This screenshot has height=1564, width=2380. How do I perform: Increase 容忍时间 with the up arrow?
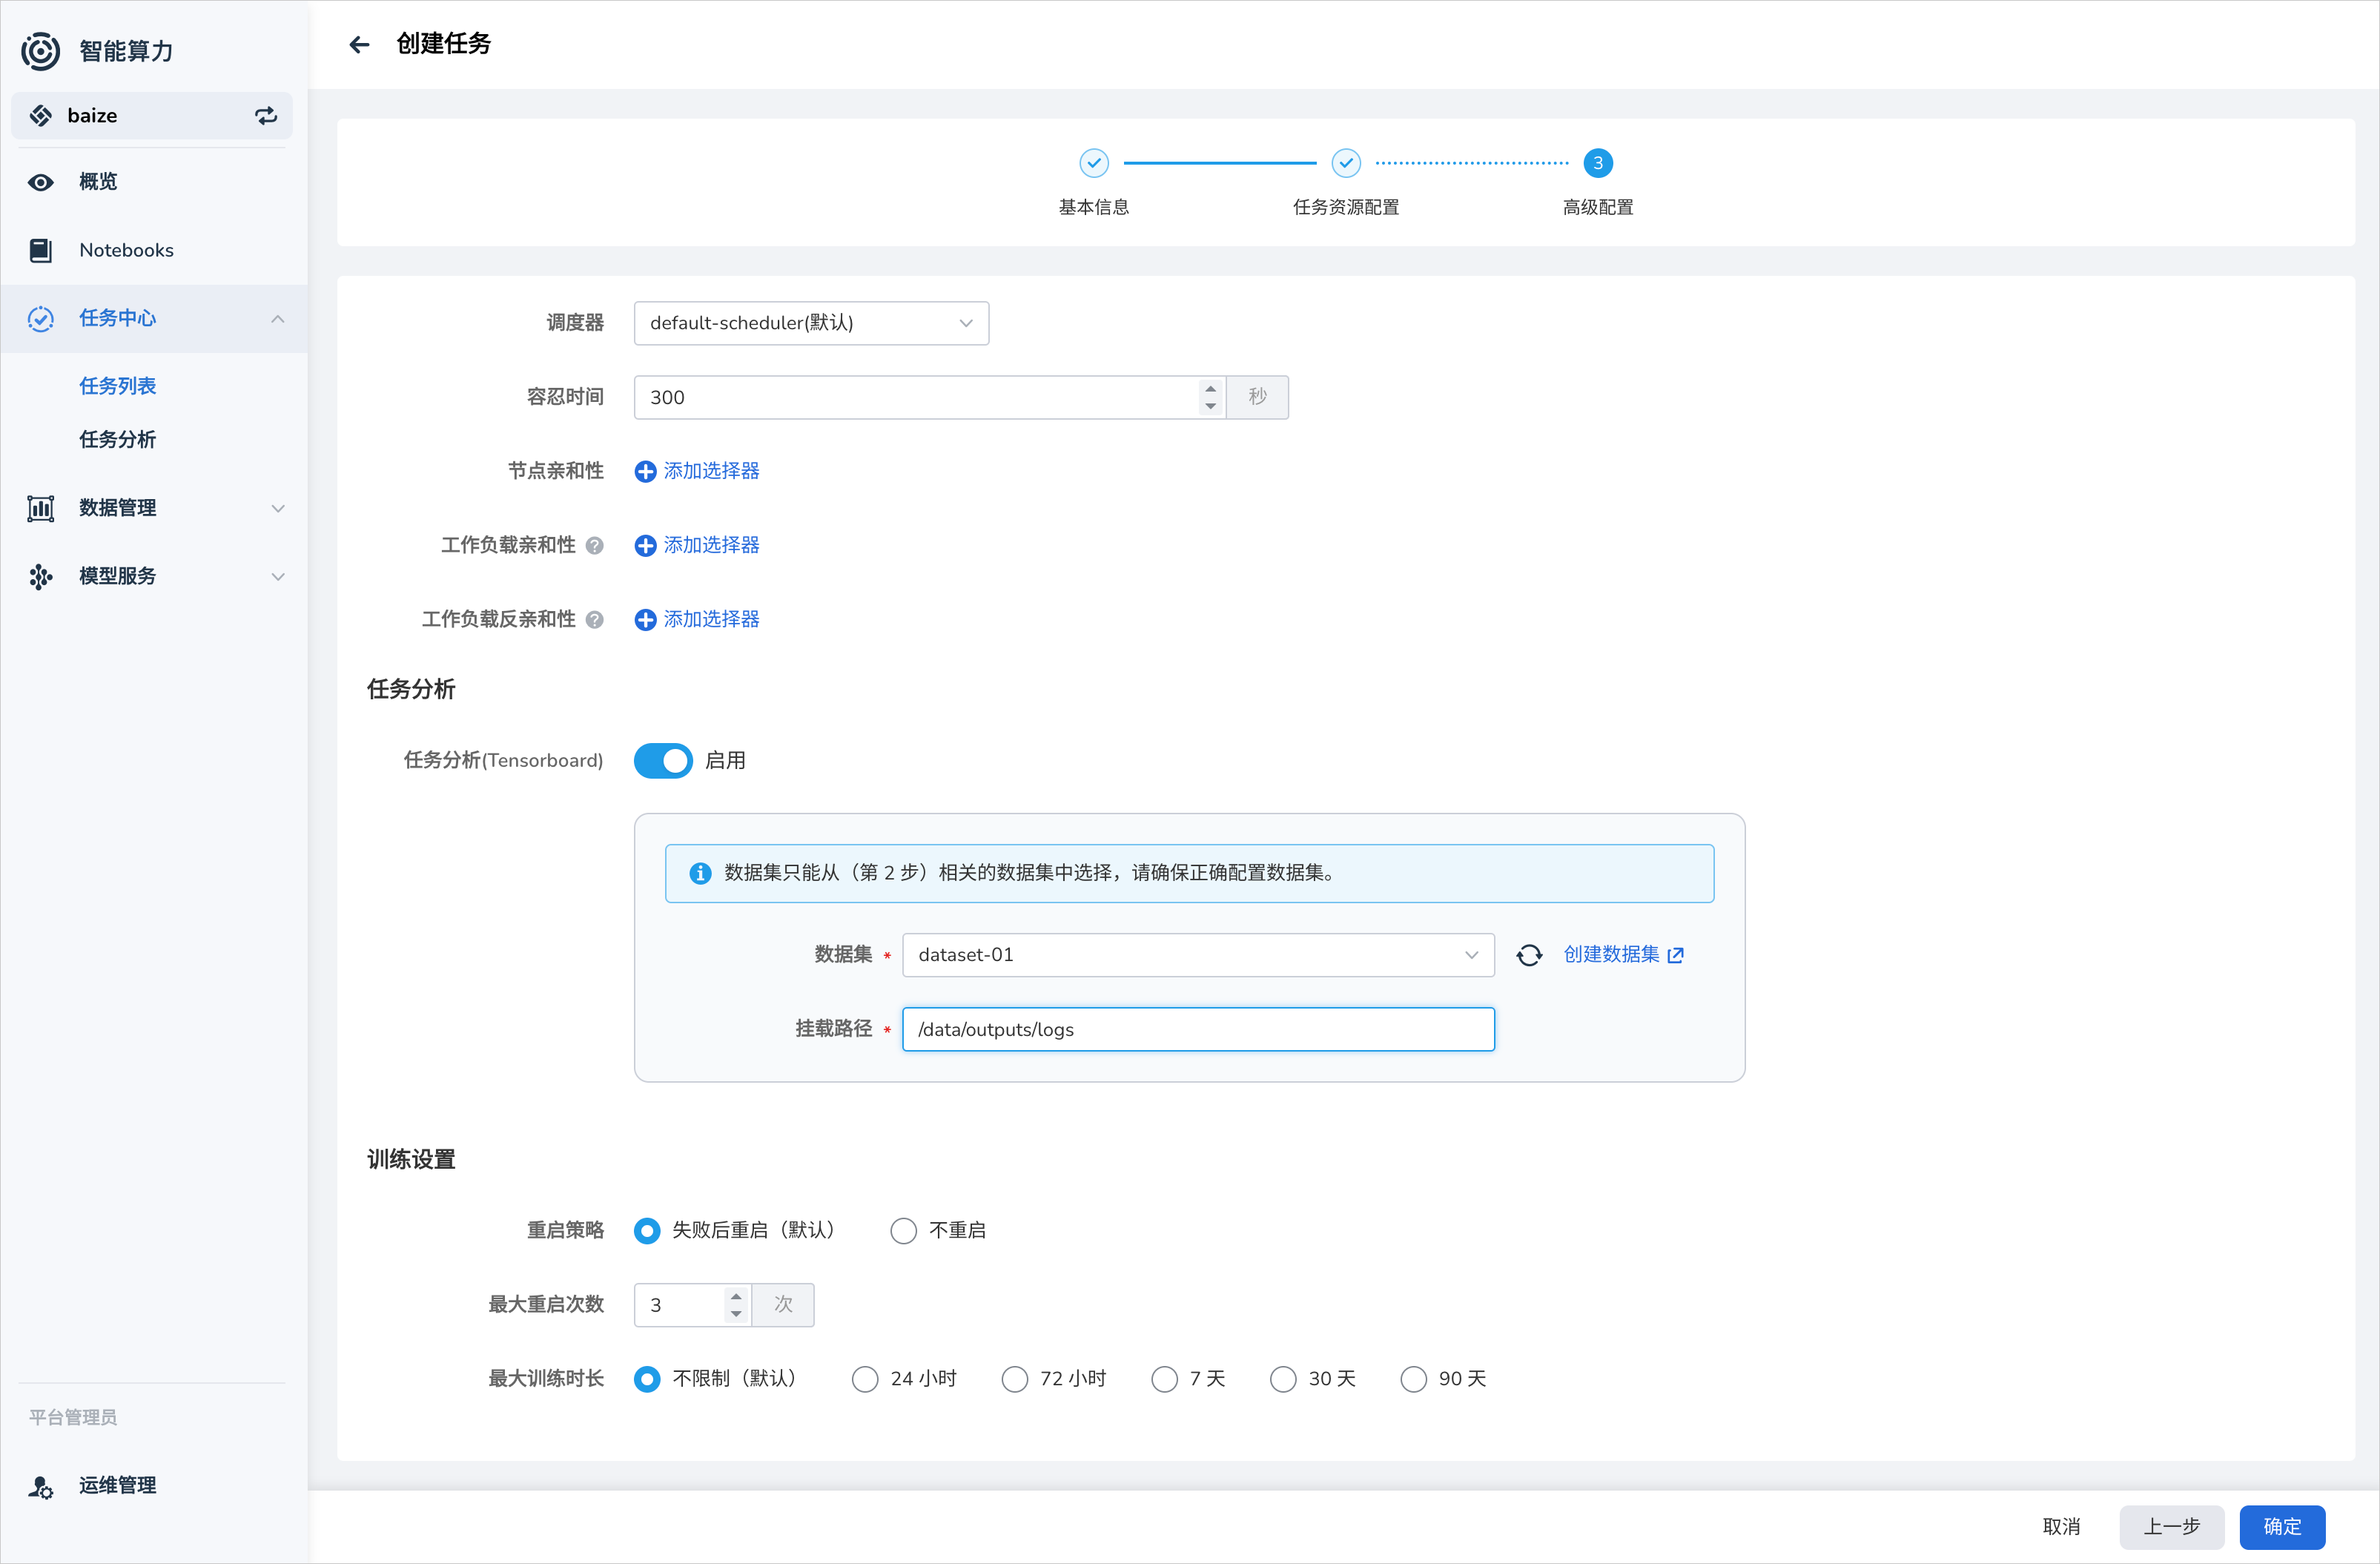[x=1211, y=388]
